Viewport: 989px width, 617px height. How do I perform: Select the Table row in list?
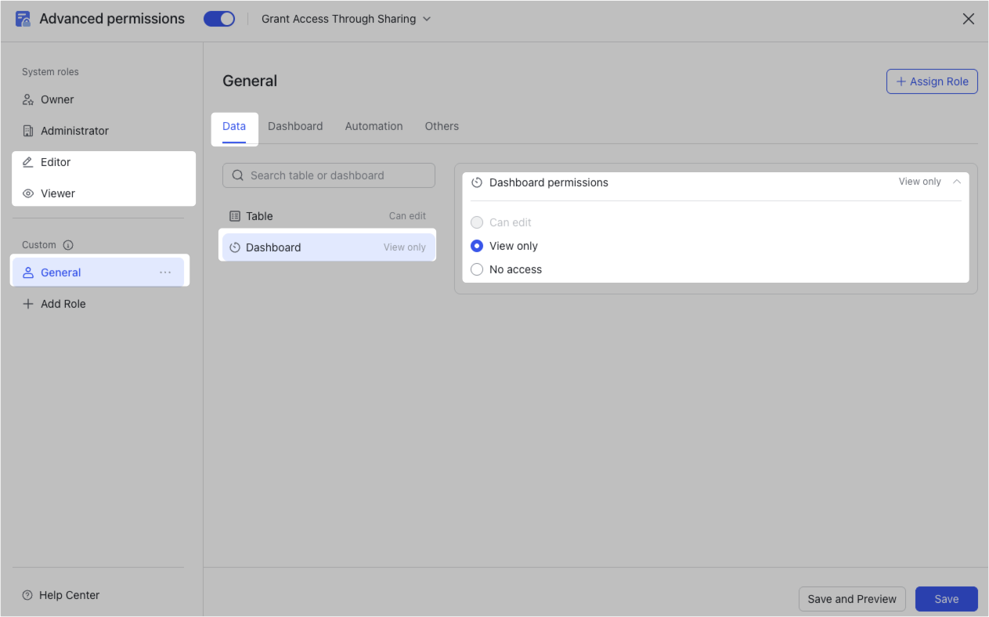[329, 216]
